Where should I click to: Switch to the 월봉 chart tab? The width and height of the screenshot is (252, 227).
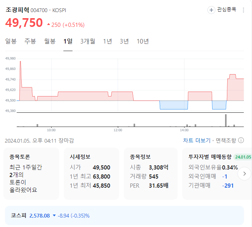point(50,41)
